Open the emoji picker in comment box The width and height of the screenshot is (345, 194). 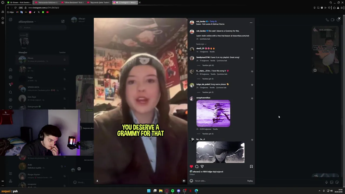(191, 181)
